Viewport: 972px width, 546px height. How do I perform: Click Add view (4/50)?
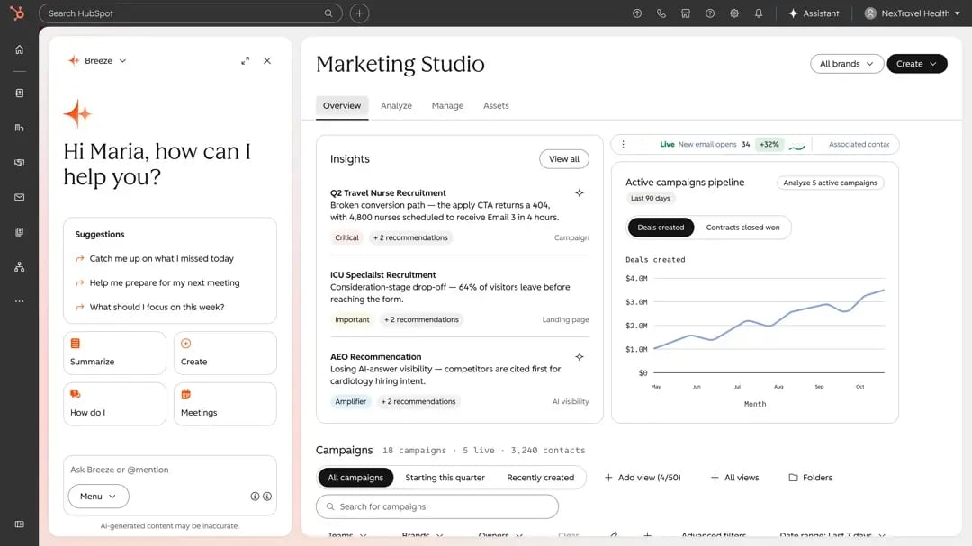pyautogui.click(x=643, y=478)
